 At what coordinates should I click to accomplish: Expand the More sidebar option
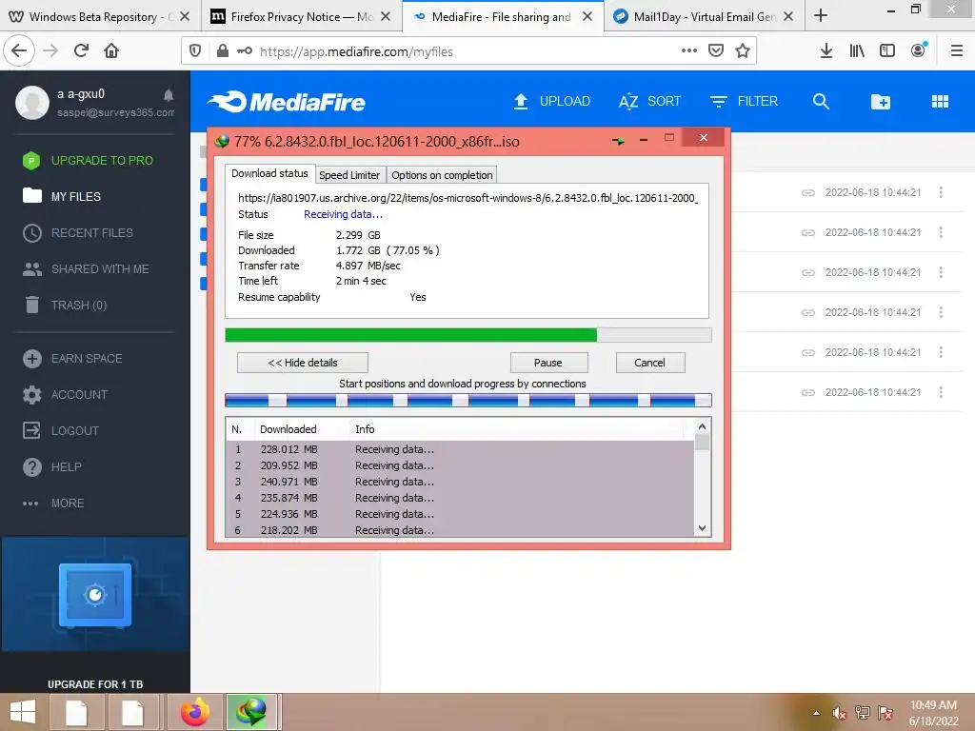coord(53,503)
